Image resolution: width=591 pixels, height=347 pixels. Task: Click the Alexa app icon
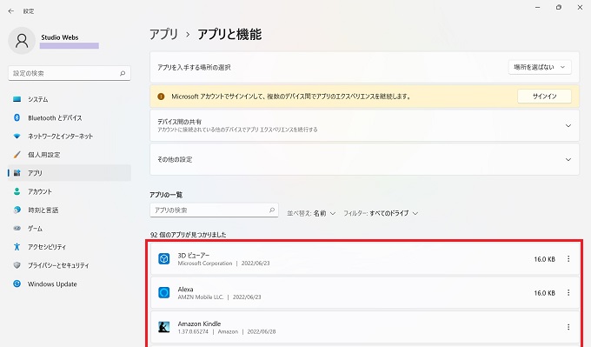pos(164,292)
